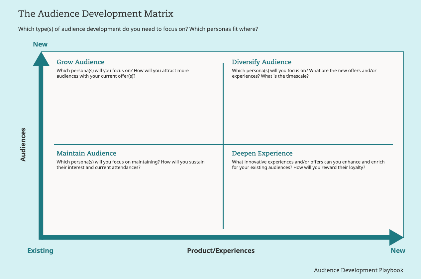Open the Audience Development Playbook footer text
The image size is (421, 279).
[x=359, y=270]
